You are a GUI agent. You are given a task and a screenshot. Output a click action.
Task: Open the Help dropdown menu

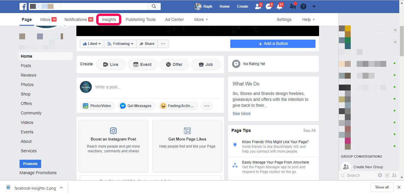(x=308, y=20)
